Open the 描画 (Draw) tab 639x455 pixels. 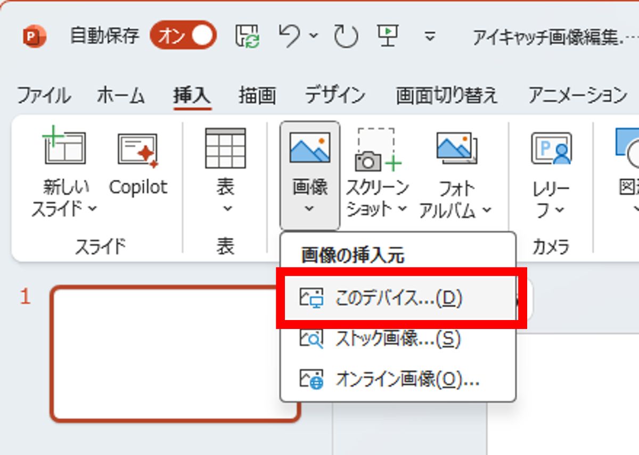point(257,96)
